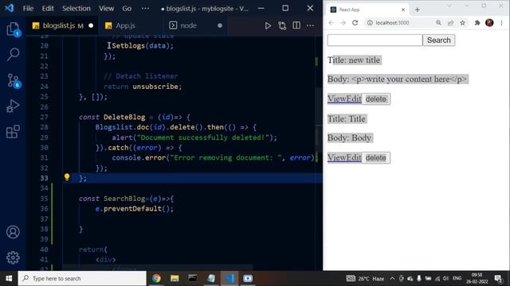Open the Explorer view in VS Code
Image resolution: width=510 pixels, height=286 pixels.
pos(13,29)
